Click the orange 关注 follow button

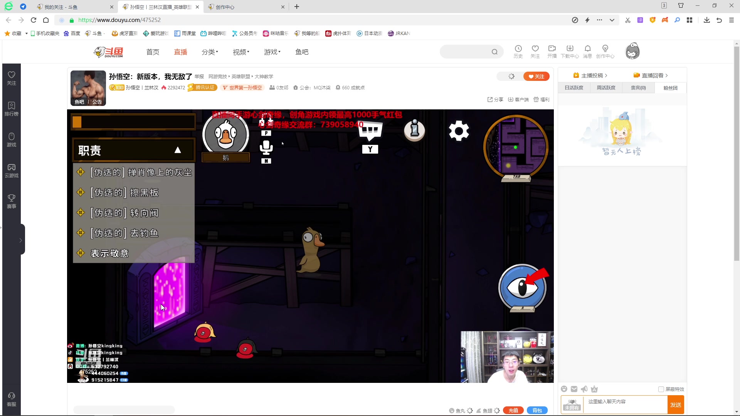pyautogui.click(x=536, y=76)
